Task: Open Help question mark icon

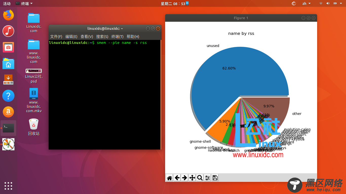Action: [x=8, y=96]
